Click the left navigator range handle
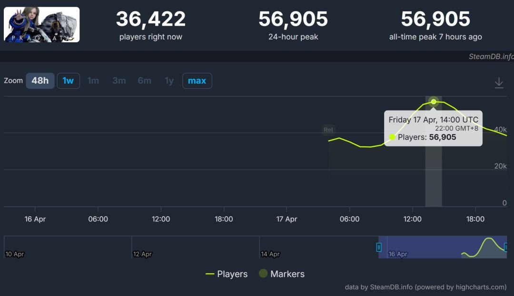 click(x=379, y=247)
